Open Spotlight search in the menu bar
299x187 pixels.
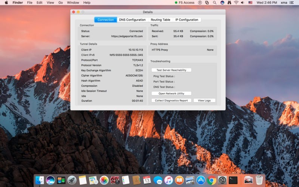pyautogui.click(x=215, y=3)
